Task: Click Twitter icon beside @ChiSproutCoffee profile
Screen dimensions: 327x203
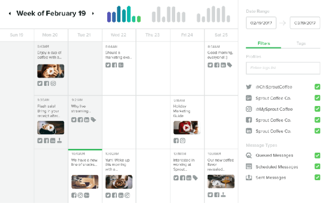Action: (249, 87)
